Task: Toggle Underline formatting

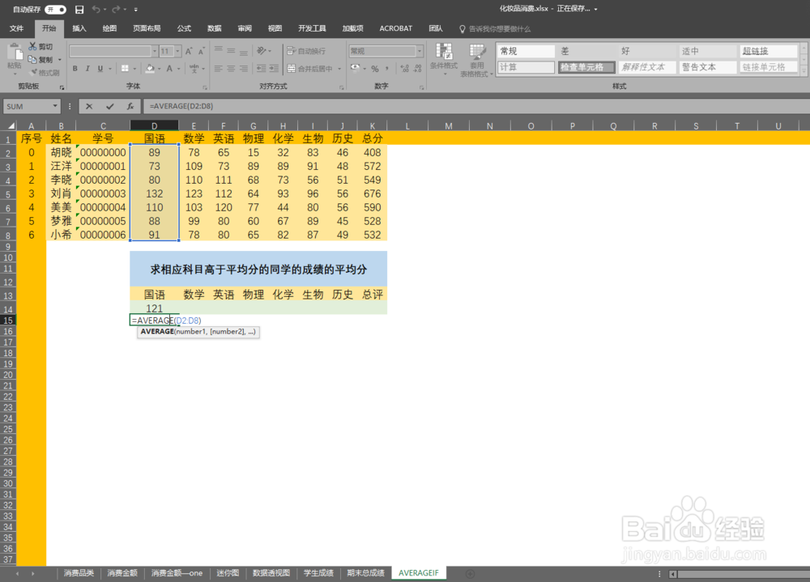Action: click(100, 68)
